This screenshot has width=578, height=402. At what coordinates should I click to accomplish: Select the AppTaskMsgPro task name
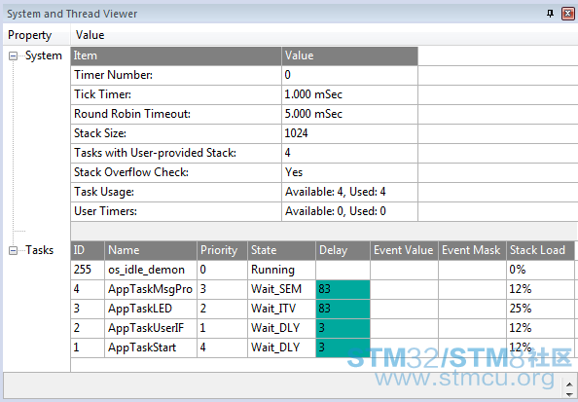tap(151, 289)
